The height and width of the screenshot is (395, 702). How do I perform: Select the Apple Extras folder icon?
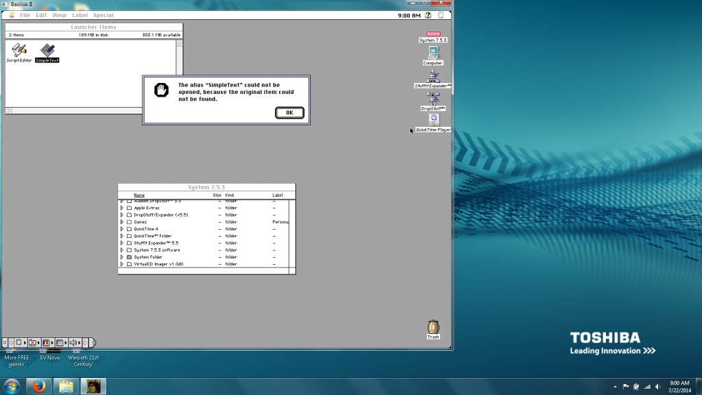point(130,208)
